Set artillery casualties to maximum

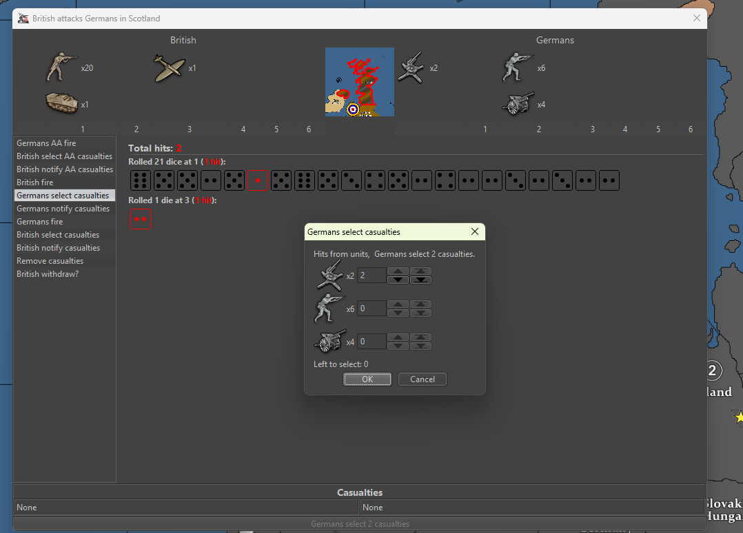tap(420, 337)
